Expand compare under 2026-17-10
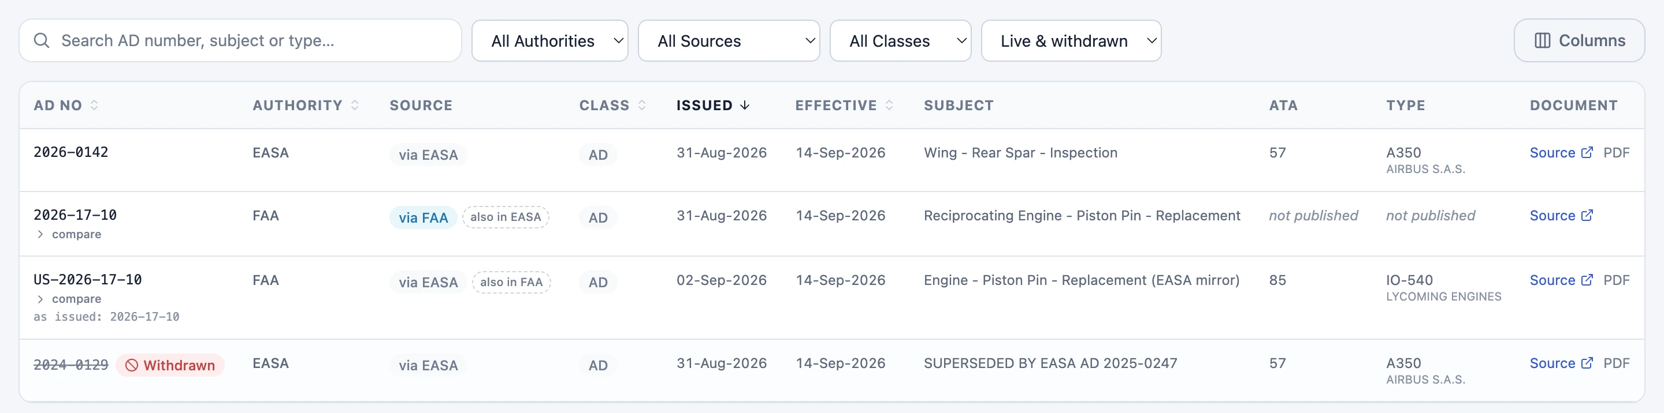 [x=69, y=234]
